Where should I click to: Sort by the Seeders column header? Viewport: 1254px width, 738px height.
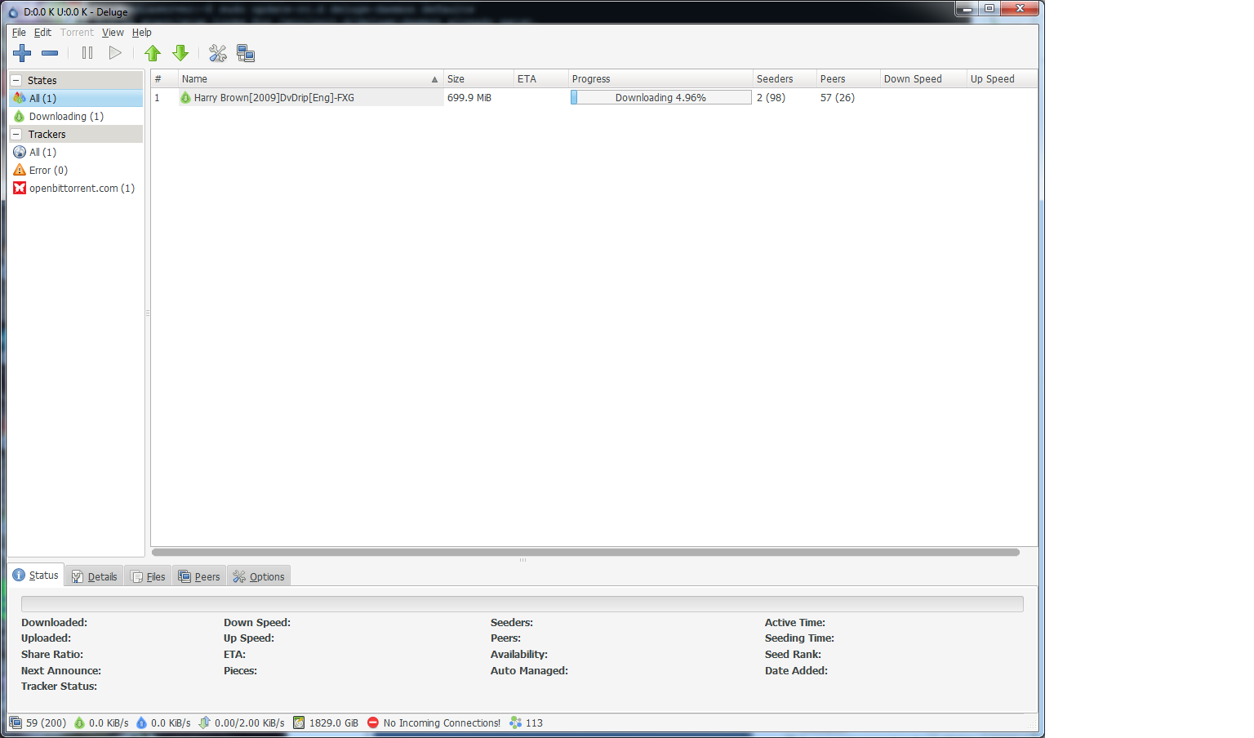click(x=785, y=79)
